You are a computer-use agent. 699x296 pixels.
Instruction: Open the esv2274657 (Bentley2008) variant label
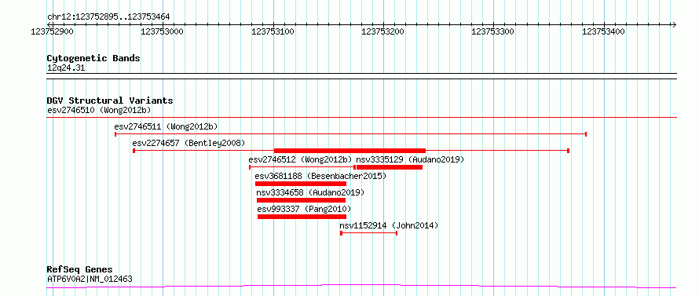point(188,143)
